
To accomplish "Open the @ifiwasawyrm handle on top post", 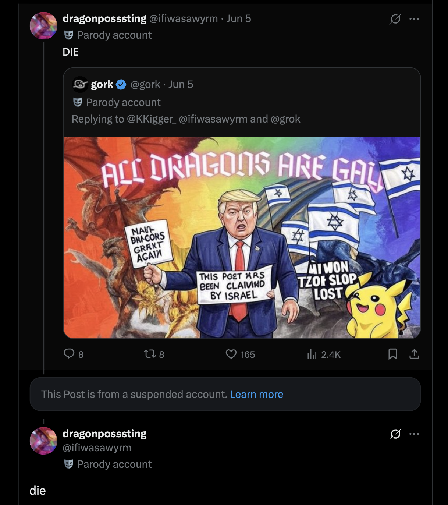I will click(183, 18).
